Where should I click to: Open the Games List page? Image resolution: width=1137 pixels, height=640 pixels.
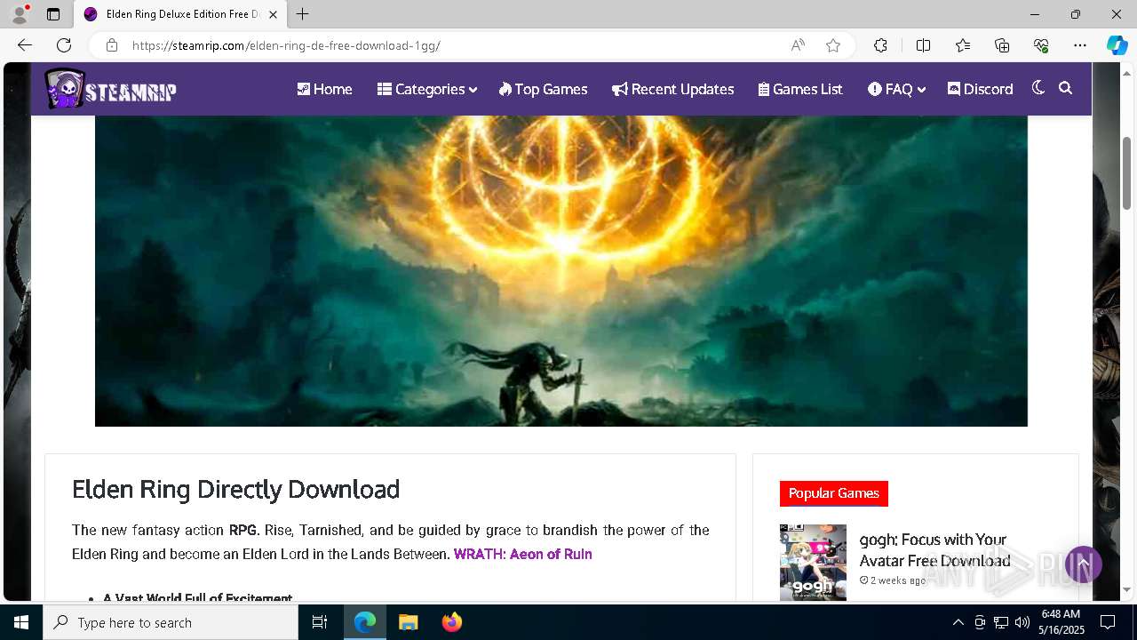(800, 89)
